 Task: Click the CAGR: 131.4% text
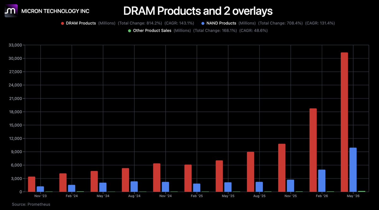coord(320,23)
